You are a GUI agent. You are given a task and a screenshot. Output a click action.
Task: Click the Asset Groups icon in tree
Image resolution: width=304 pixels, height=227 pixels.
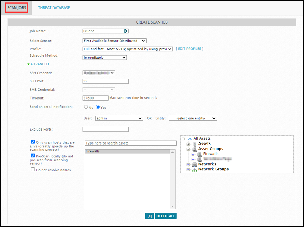coord(194,149)
